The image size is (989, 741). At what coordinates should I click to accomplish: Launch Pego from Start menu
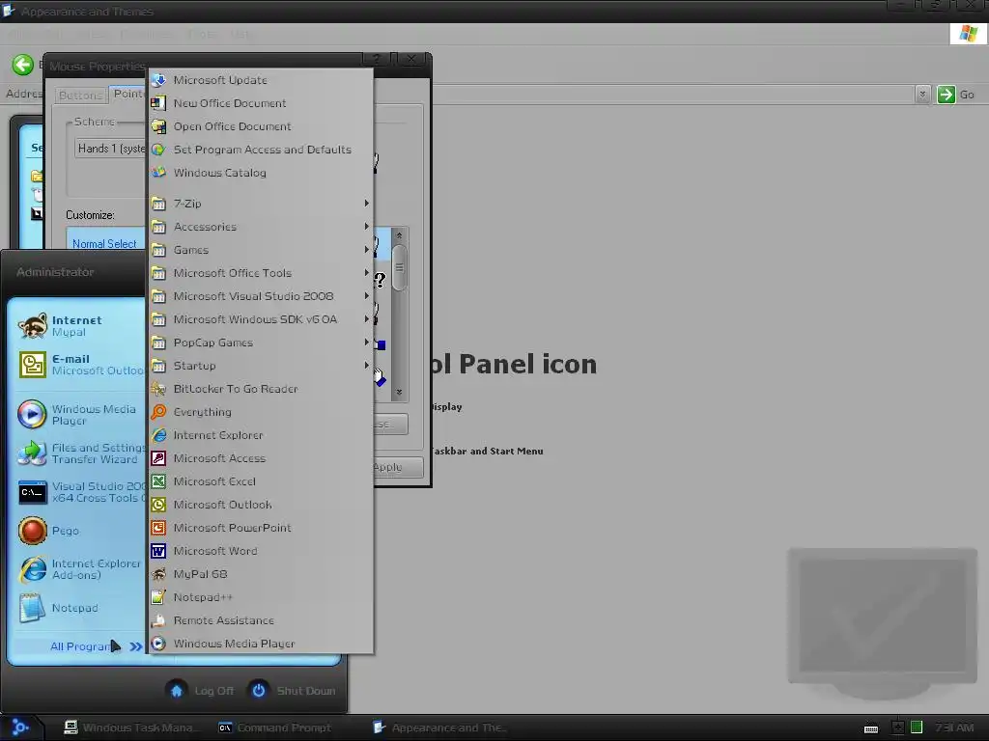click(x=80, y=531)
